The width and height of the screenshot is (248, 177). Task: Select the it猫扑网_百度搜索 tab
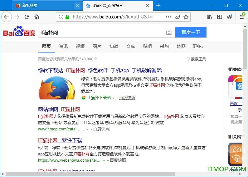pyautogui.click(x=118, y=6)
